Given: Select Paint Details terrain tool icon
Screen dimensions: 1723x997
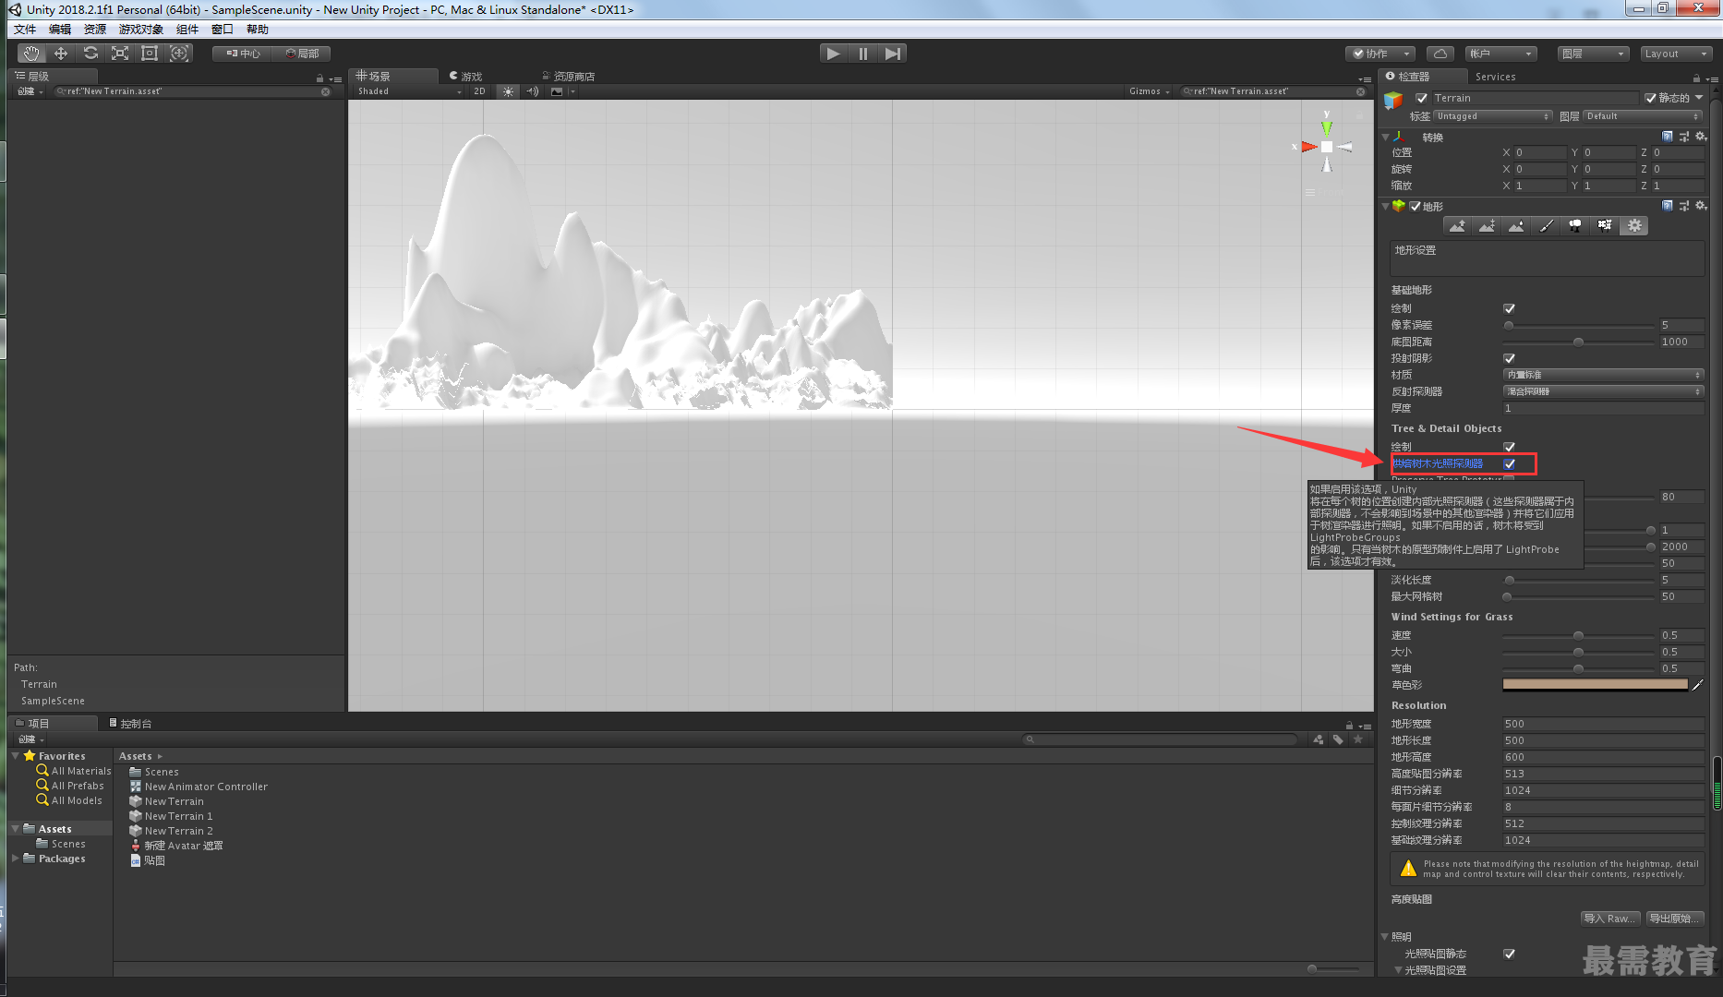Looking at the screenshot, I should pyautogui.click(x=1605, y=226).
